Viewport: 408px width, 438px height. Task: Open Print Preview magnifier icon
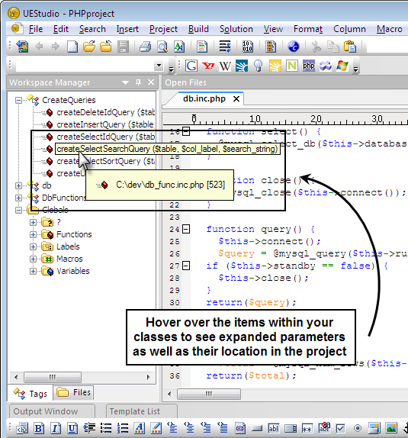click(x=162, y=47)
